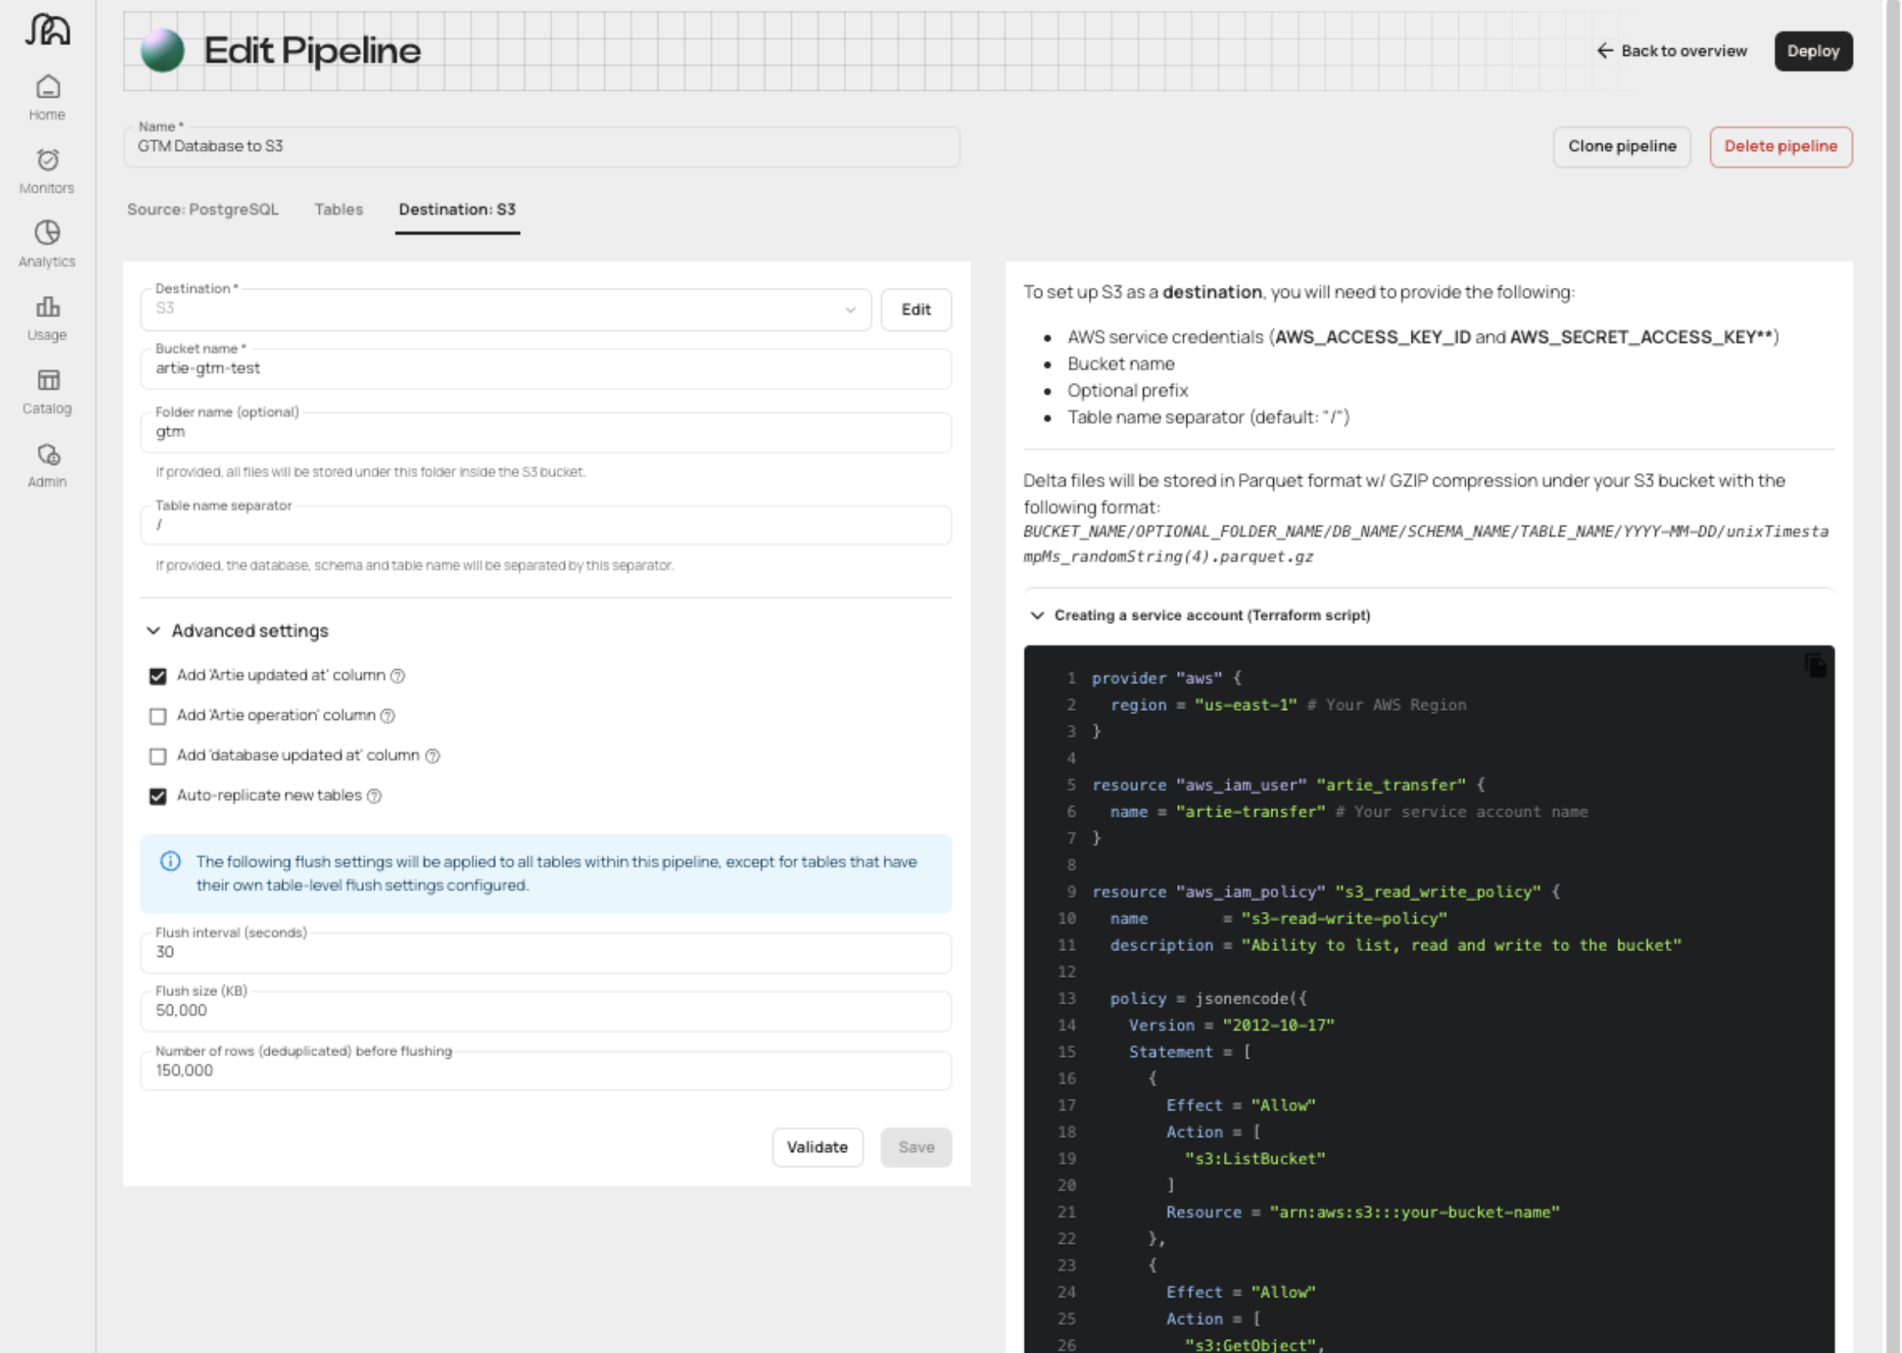Switch to Source: PostgreSQL tab
Screen dimensions: 1902x1353
[202, 210]
